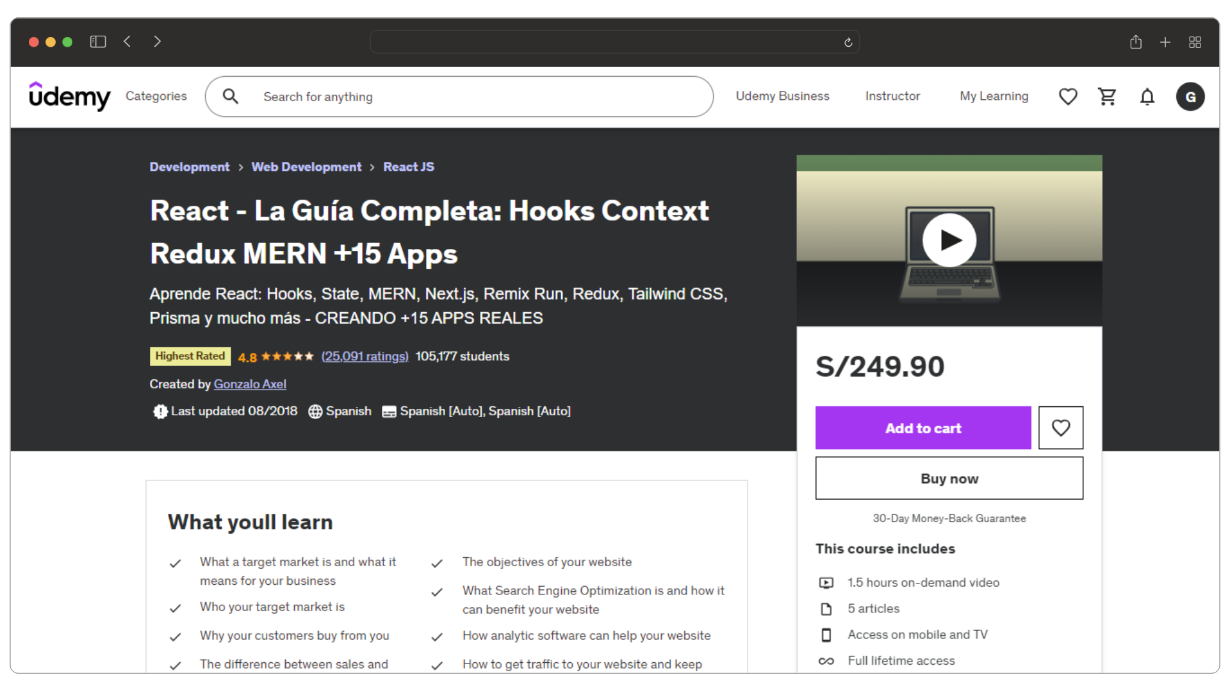Go to React JS breadcrumb

(409, 167)
